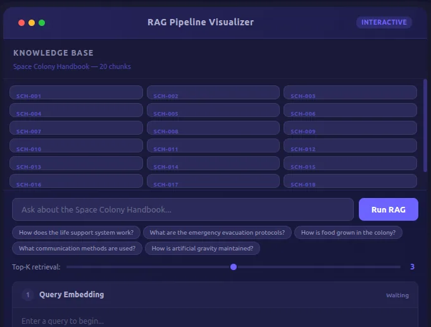Click the 'Top-K retrieval:' label
Screen dimensions: 431x327
[36, 267]
